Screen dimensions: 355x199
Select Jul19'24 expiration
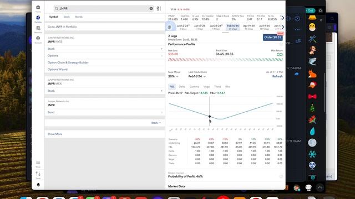pos(265,27)
